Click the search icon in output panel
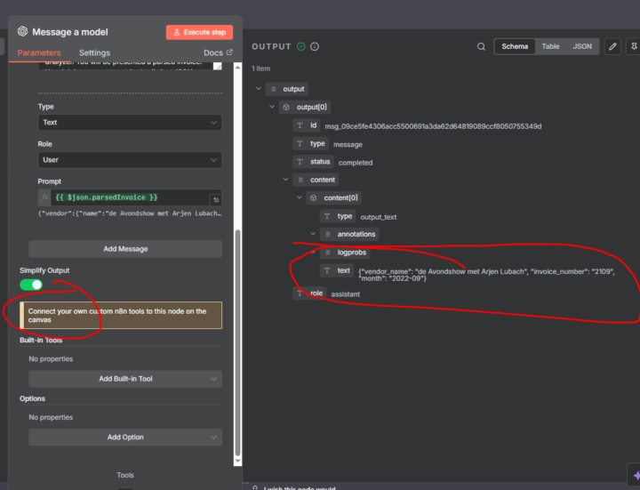 click(481, 46)
